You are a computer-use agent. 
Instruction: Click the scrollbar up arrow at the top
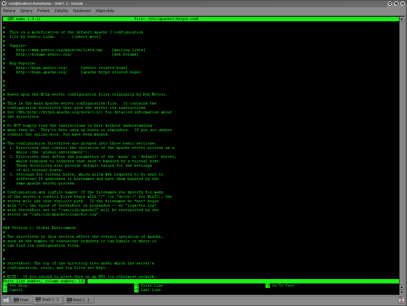coord(402,19)
